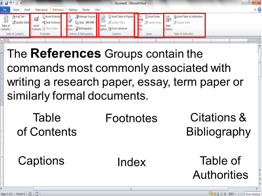
Task: Switch to Web Layout view
Action: point(218,194)
